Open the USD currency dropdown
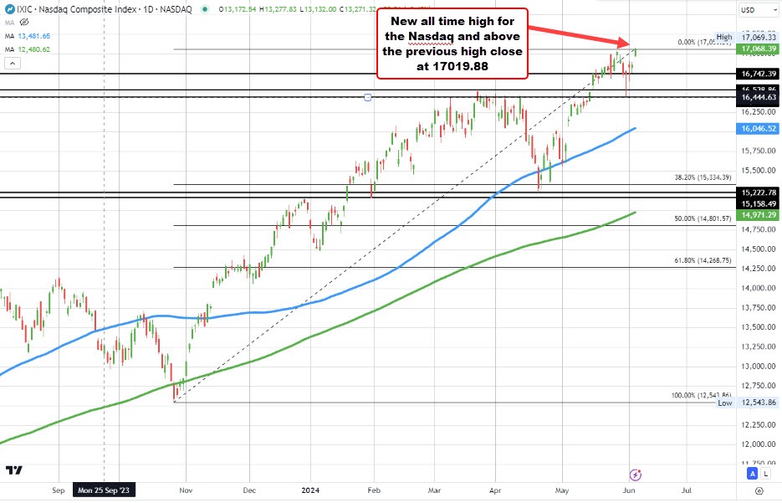Screen dimensions: 782x503 (759, 8)
